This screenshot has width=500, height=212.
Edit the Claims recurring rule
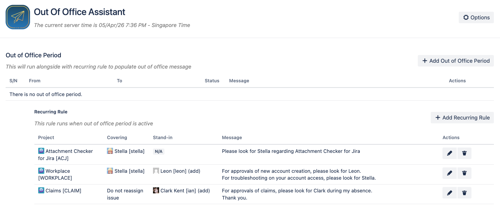pos(450,193)
